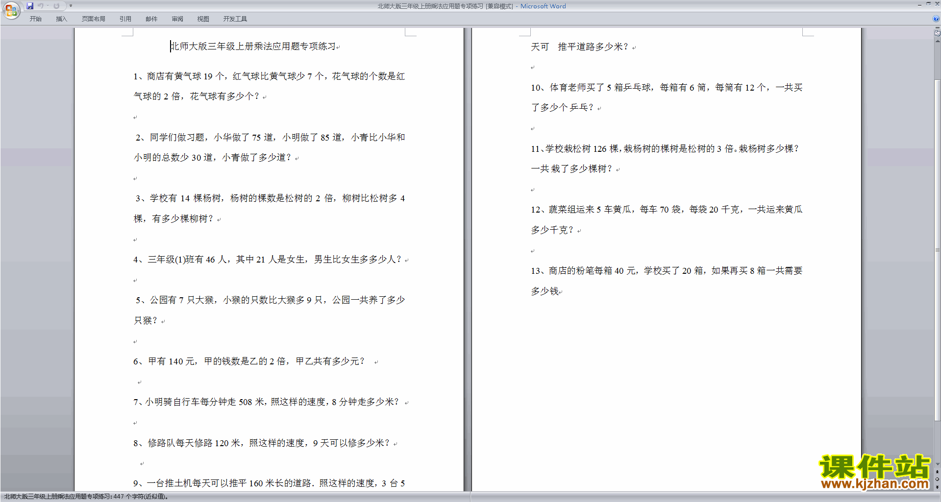Open the Customize Quick Access Toolbar dropdown
This screenshot has width=941, height=502.
click(71, 6)
